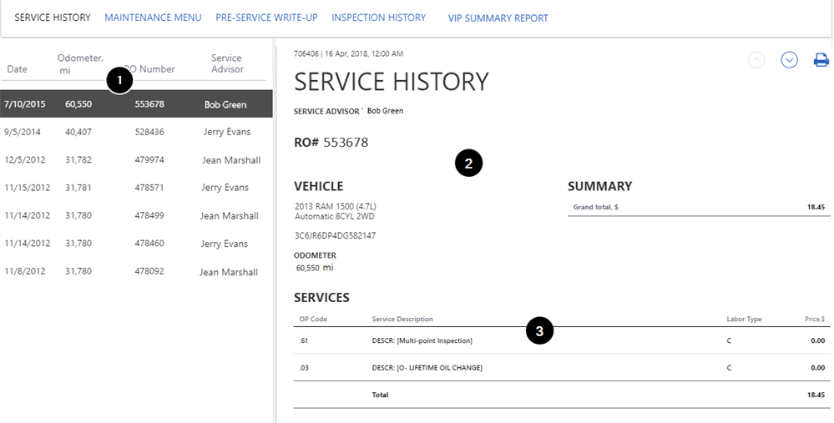Click the Date column header
The height and width of the screenshot is (423, 834).
[x=17, y=69]
